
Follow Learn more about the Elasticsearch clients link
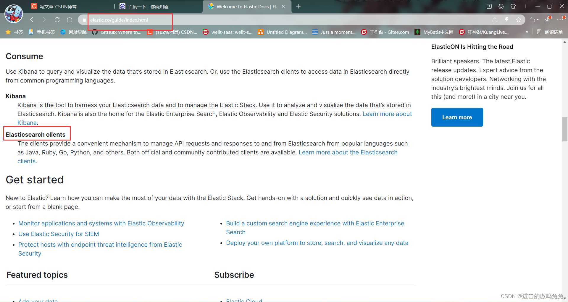pos(348,152)
